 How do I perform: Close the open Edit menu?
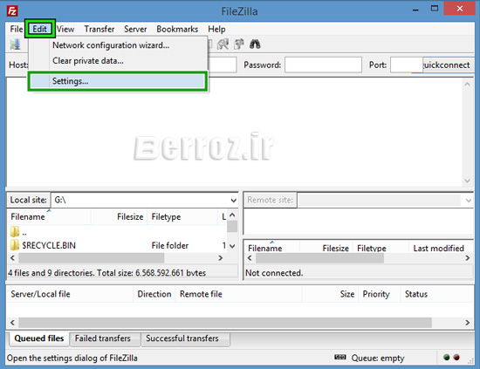[x=40, y=29]
